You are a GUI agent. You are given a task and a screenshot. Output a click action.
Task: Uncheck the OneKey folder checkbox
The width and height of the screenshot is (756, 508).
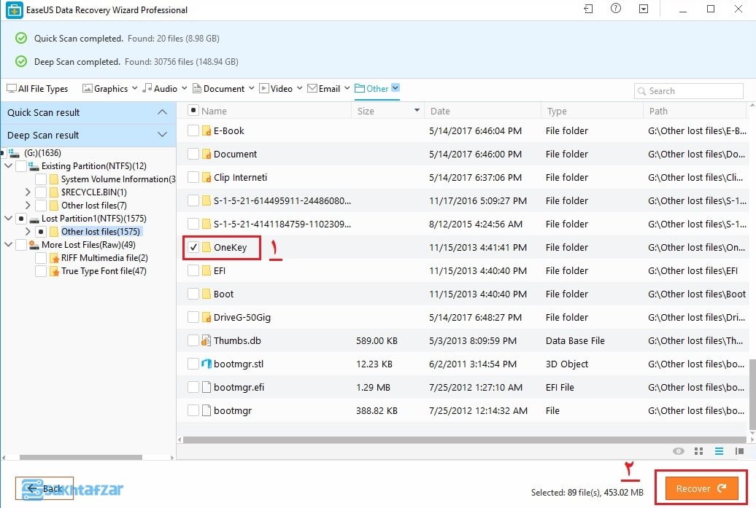[193, 247]
